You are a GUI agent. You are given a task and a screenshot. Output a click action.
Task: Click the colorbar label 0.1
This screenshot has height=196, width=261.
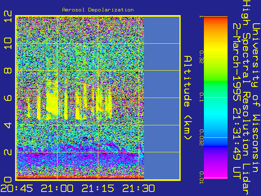pos(201,97)
